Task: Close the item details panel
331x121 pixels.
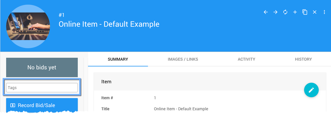Action: pyautogui.click(x=315, y=12)
